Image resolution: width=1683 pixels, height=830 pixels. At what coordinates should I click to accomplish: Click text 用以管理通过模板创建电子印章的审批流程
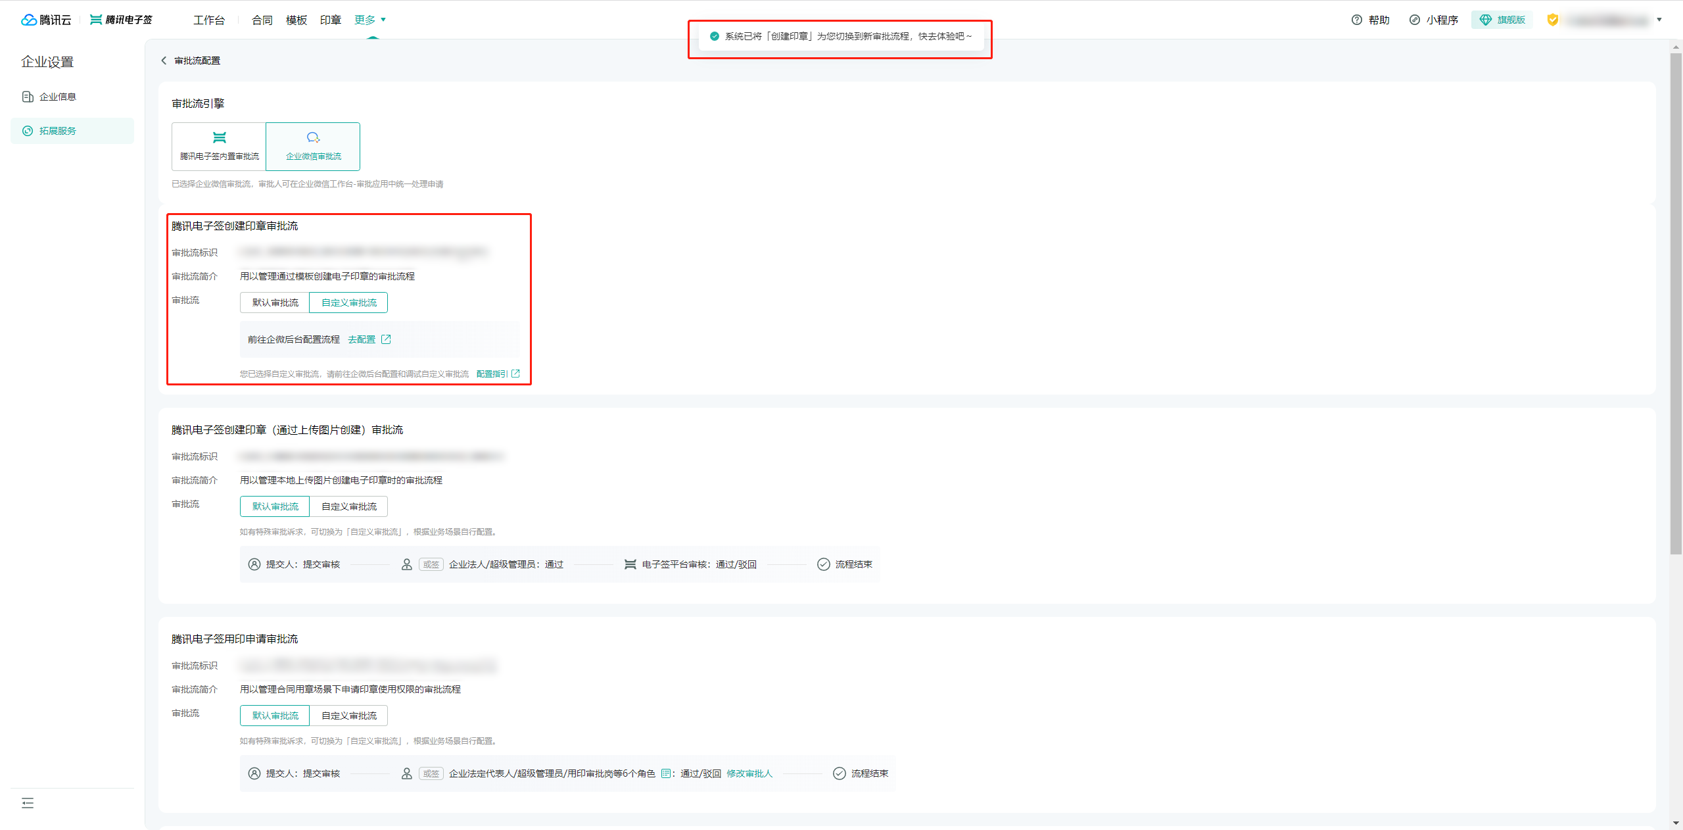327,276
